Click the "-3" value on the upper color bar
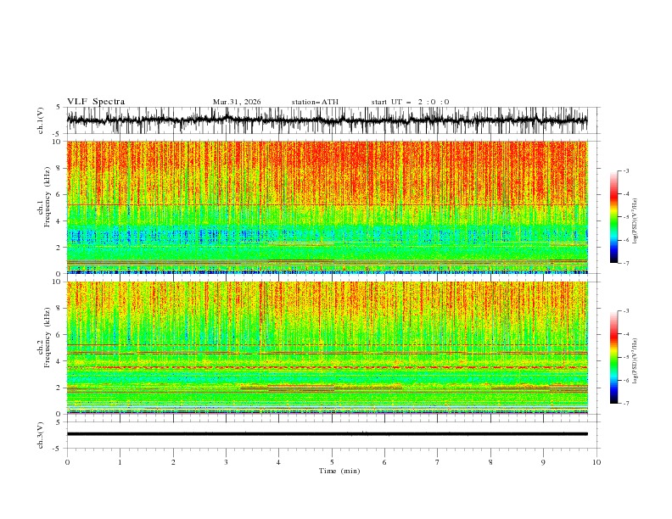Screen dimensions: 672x519 click(x=625, y=170)
